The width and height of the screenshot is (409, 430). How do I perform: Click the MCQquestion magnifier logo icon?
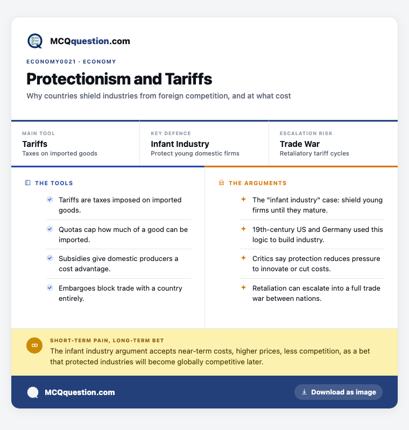[35, 41]
